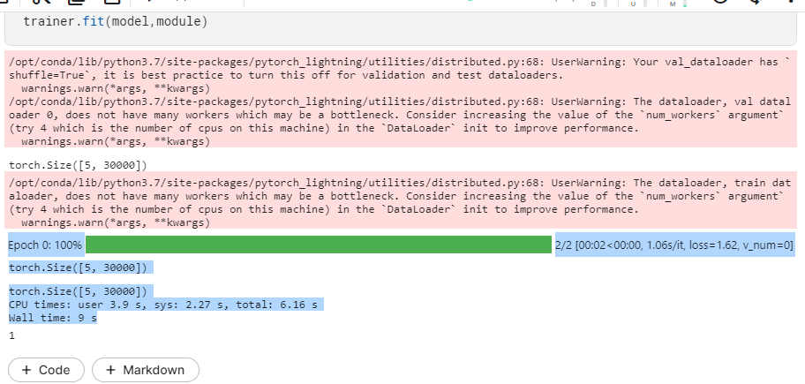Add a new code cell with + Code
Image resolution: width=805 pixels, height=384 pixels.
pyautogui.click(x=46, y=370)
